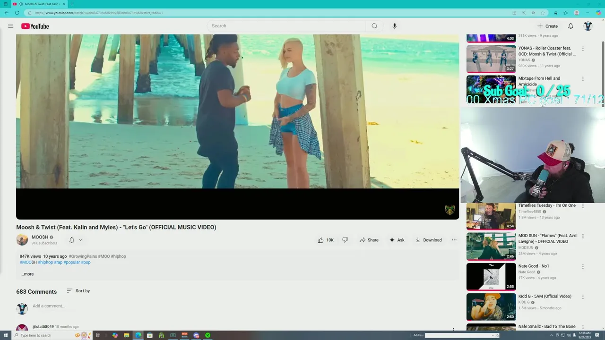Image resolution: width=605 pixels, height=340 pixels.
Task: Open the #rap hashtag link
Action: pos(58,262)
